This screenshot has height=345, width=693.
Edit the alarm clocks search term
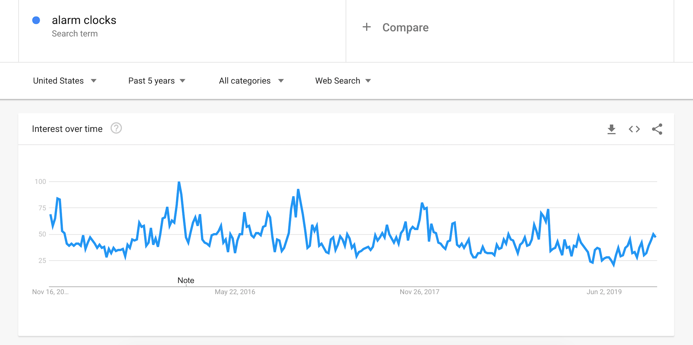coord(84,20)
